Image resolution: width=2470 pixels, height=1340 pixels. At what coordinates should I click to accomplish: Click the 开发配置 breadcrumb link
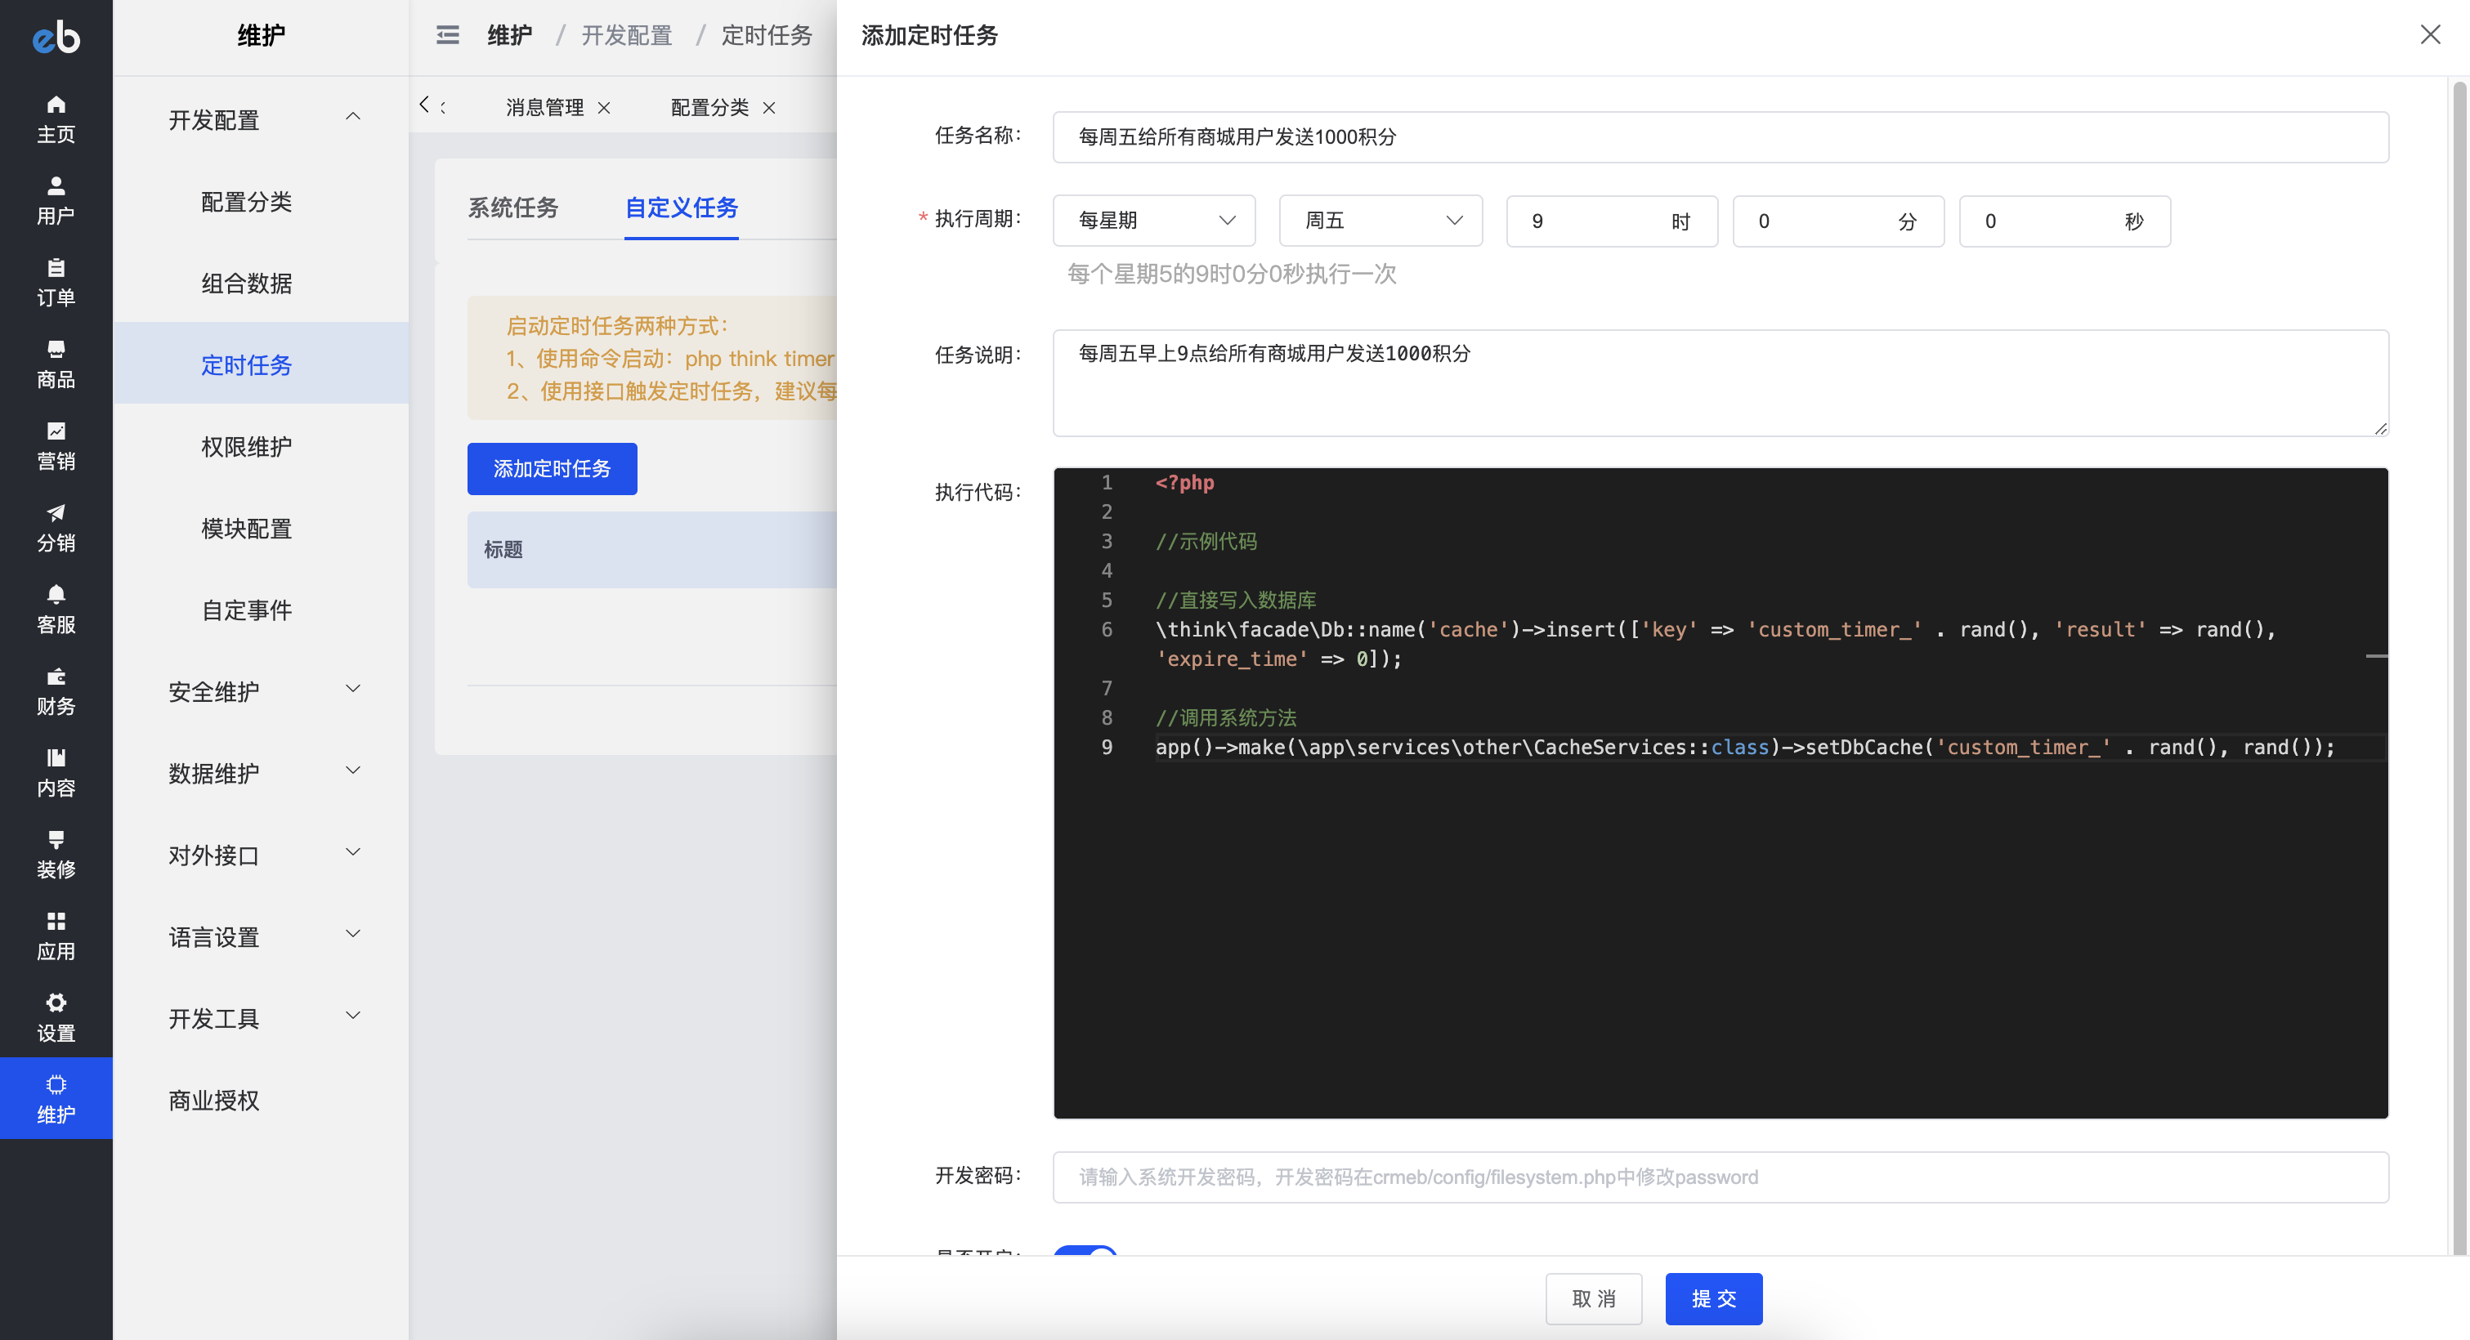(626, 35)
